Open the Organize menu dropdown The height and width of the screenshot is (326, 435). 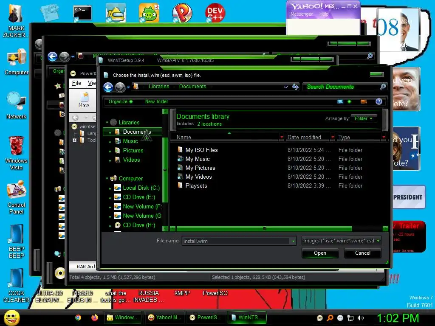click(x=121, y=101)
